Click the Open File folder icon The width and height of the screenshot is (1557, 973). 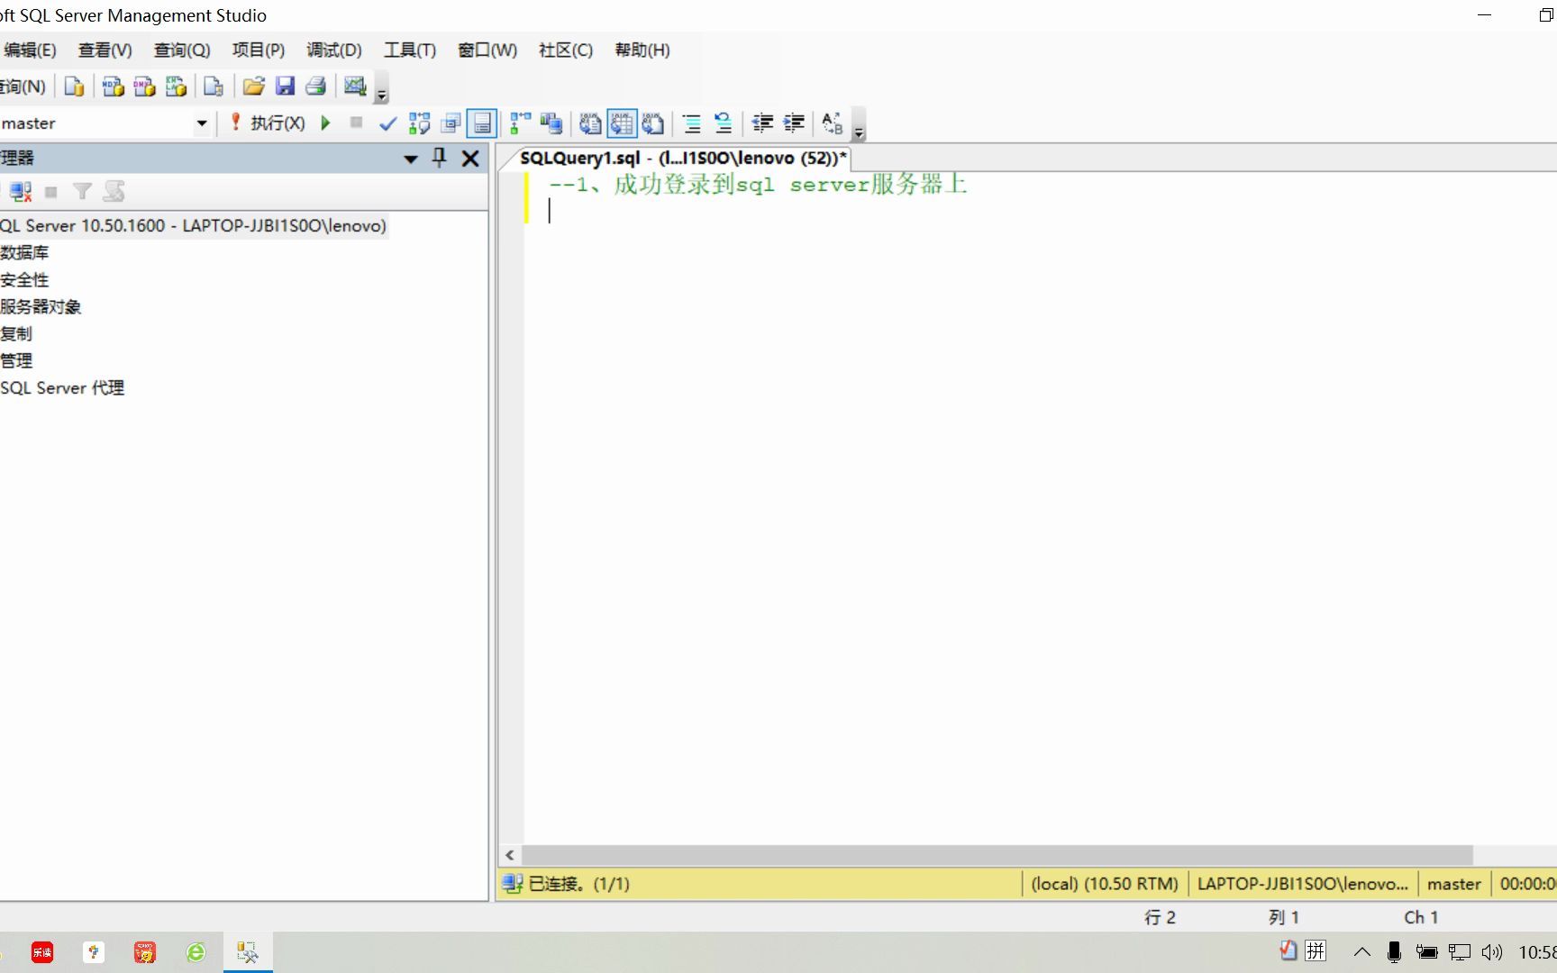[x=254, y=86]
